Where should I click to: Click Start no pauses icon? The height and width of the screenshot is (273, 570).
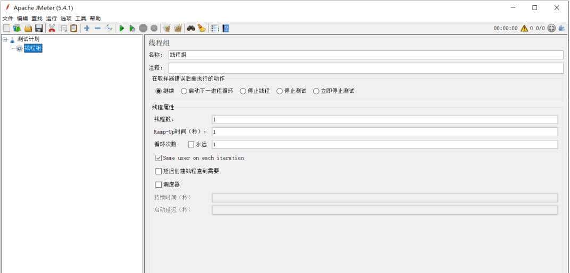(x=132, y=28)
